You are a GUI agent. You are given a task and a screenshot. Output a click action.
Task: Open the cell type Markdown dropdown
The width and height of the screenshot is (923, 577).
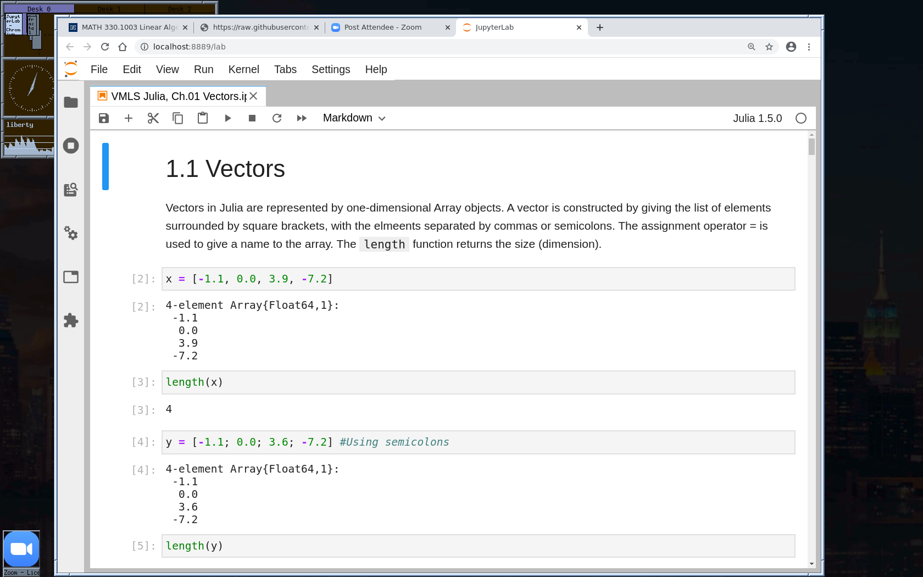coord(354,118)
